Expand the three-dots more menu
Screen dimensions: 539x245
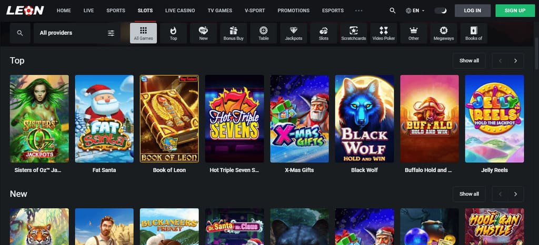click(x=358, y=11)
